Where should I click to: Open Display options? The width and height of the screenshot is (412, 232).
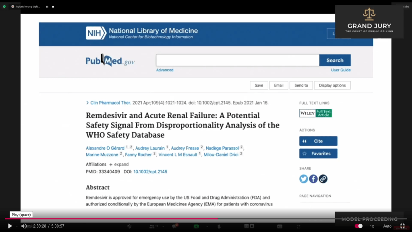point(332,86)
